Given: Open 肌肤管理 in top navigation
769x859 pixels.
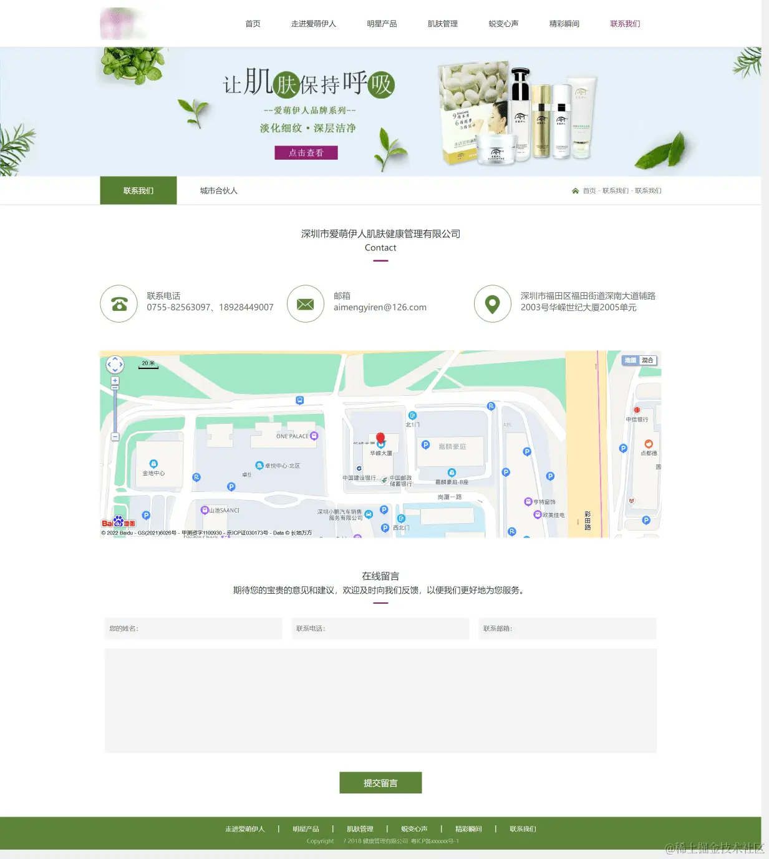Looking at the screenshot, I should coord(443,24).
